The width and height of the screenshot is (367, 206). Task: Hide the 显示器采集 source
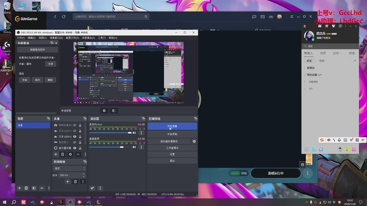(75, 148)
